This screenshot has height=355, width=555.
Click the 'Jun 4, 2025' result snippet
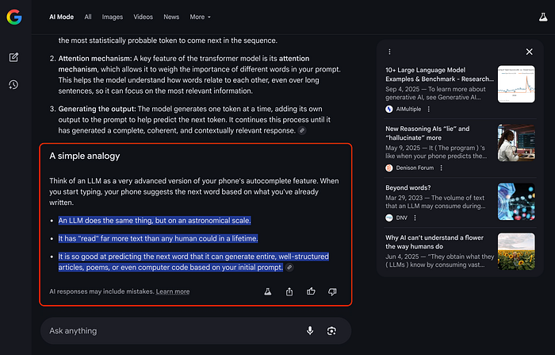coord(439,260)
